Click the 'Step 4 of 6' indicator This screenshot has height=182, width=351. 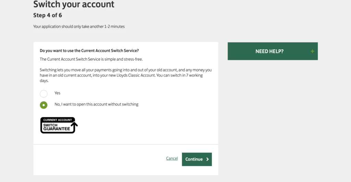pos(47,15)
